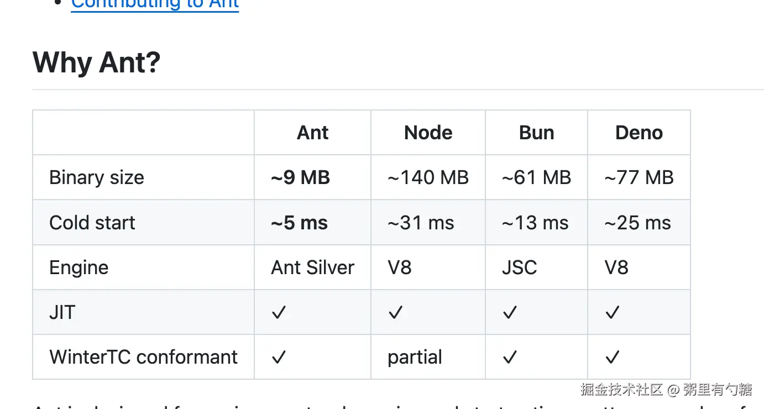The width and height of the screenshot is (764, 409).
Task: Click the JIT checkmark under Bun
Action: [x=510, y=313]
